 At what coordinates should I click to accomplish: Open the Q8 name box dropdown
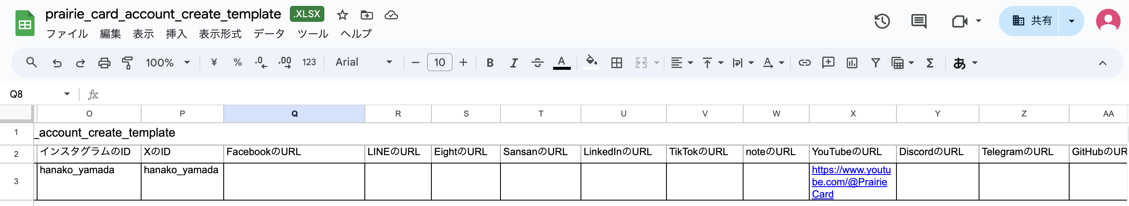coord(67,94)
